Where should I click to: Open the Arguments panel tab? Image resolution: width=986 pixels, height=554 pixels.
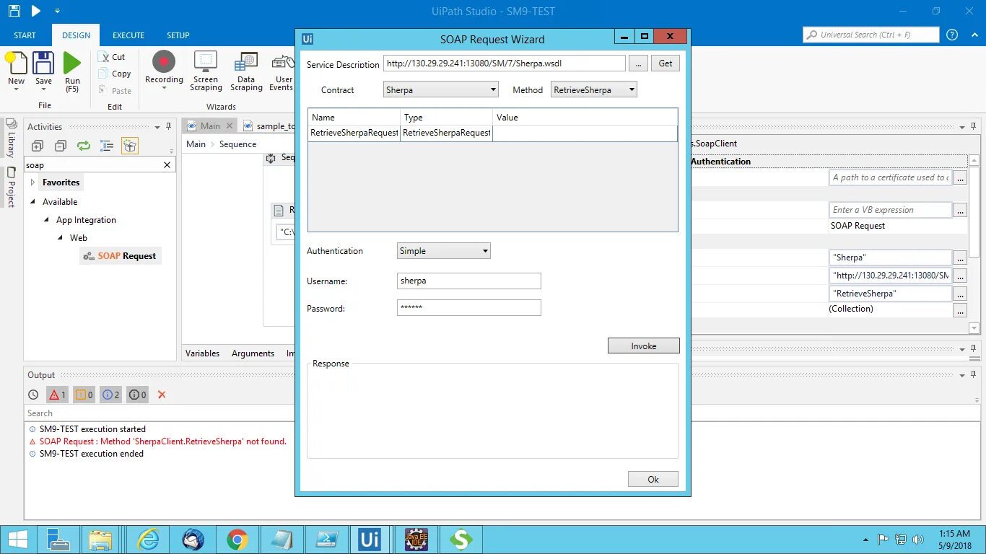[253, 353]
